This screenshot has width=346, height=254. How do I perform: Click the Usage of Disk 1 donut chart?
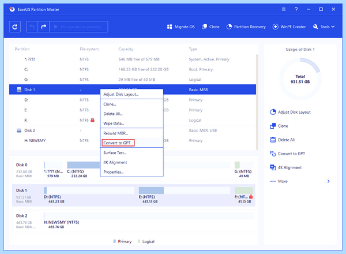pyautogui.click(x=300, y=79)
